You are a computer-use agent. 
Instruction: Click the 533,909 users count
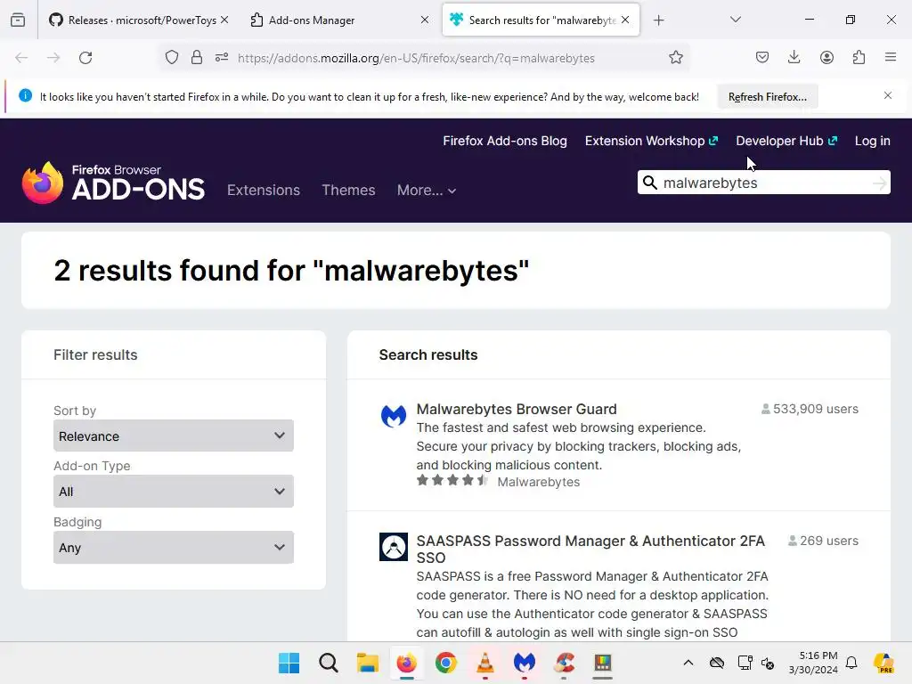pyautogui.click(x=810, y=409)
